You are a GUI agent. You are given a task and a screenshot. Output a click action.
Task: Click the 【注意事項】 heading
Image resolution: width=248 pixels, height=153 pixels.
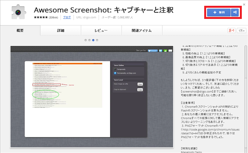click(188, 103)
